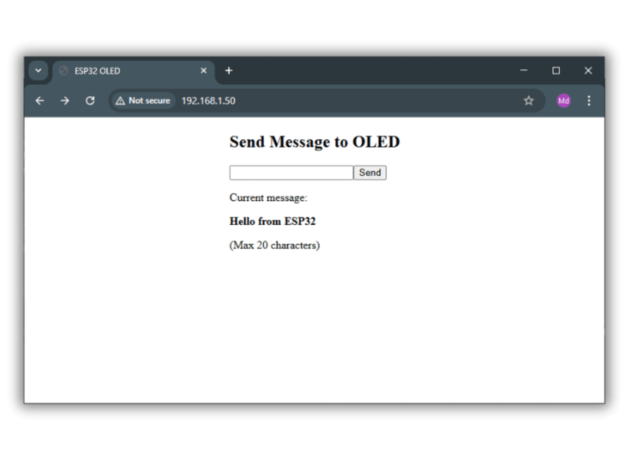Open the tab search chevron
Image resolution: width=627 pixels, height=458 pixels.
38,71
